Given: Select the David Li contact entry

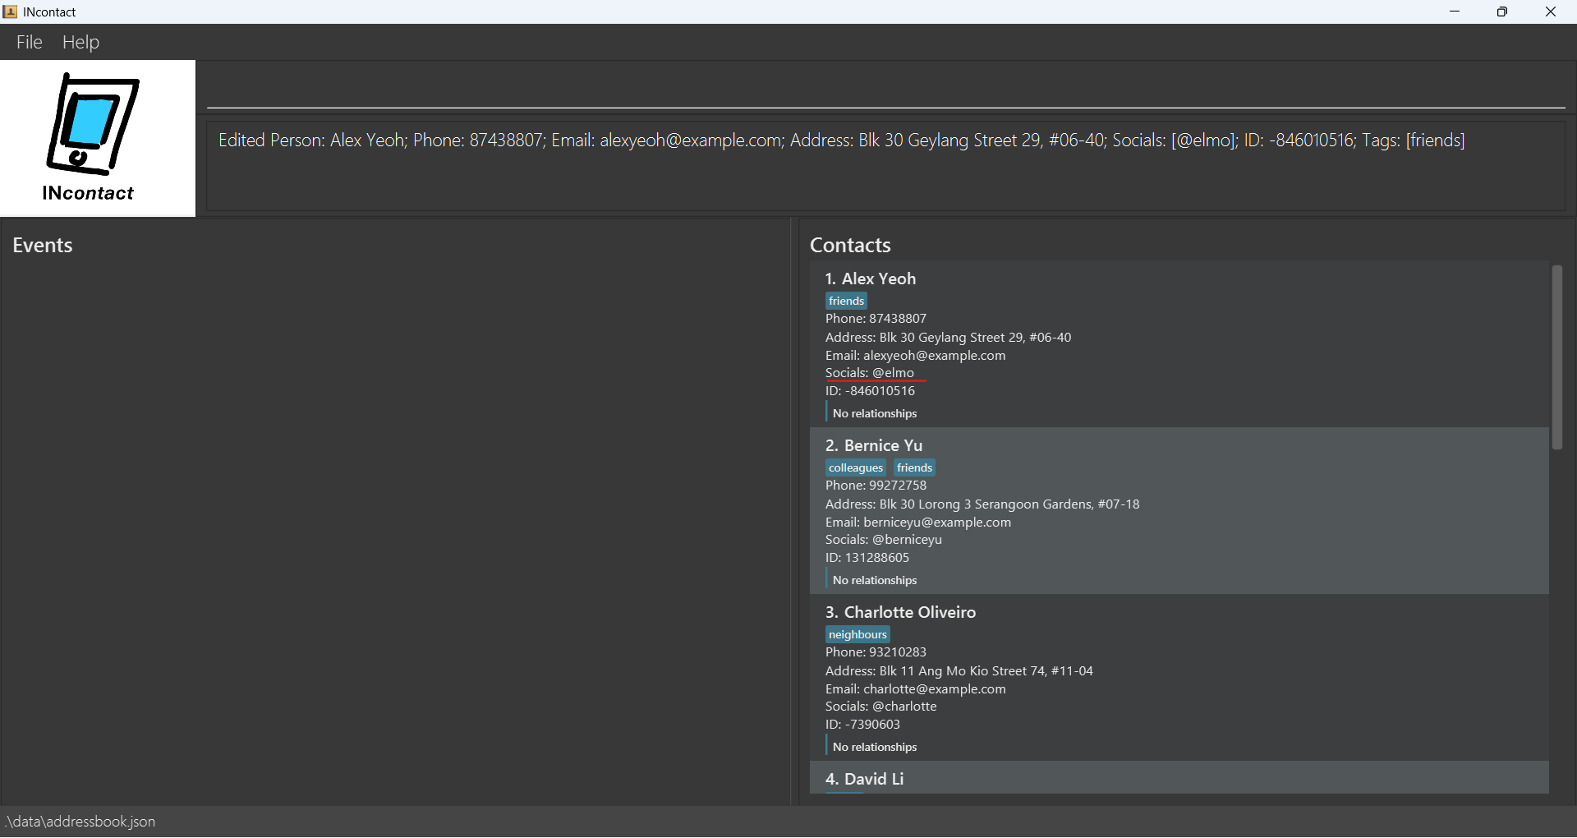Looking at the screenshot, I should click(1179, 778).
